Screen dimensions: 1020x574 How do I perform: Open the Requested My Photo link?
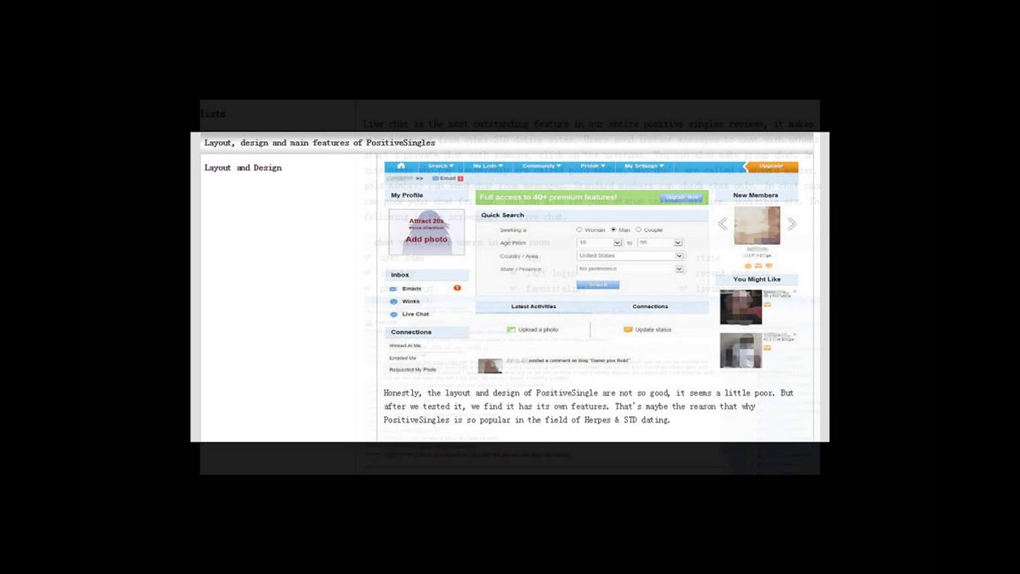pyautogui.click(x=413, y=370)
